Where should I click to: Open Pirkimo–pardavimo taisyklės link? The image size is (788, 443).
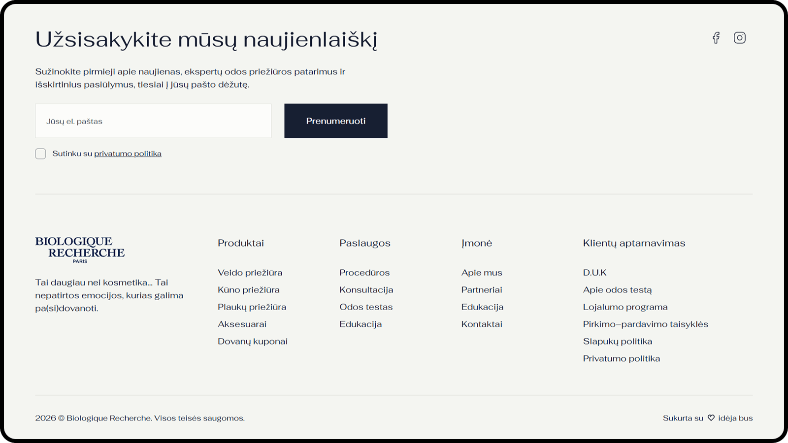click(x=646, y=324)
